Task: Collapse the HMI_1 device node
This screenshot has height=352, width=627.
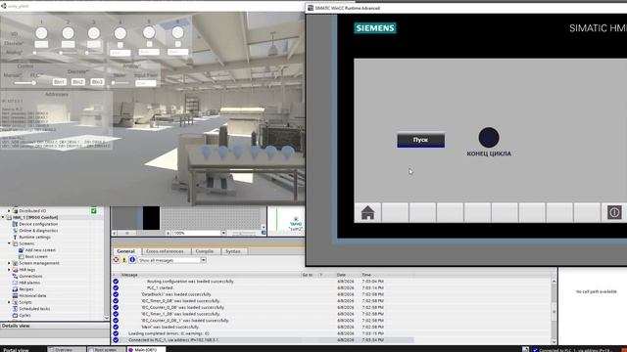Action: pos(3,217)
